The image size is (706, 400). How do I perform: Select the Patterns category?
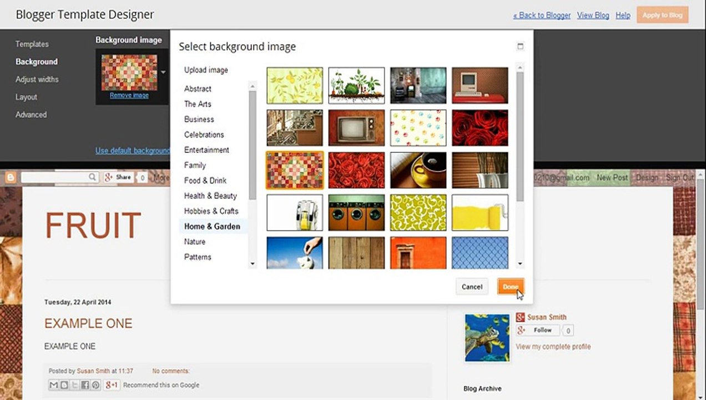click(198, 257)
